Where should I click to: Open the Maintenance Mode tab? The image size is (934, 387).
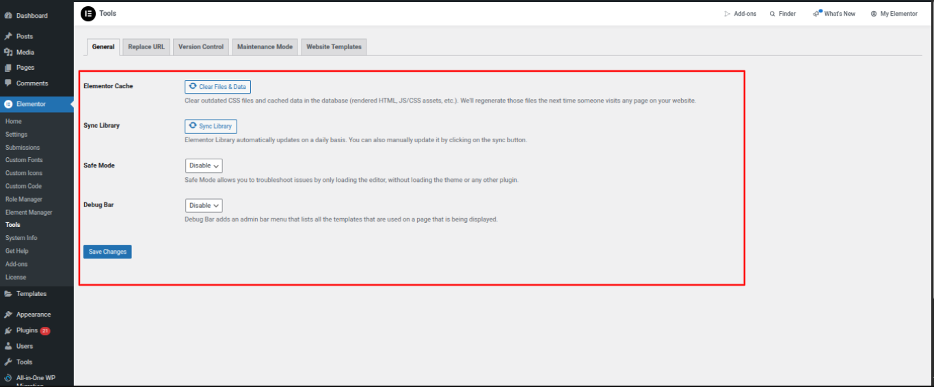pyautogui.click(x=265, y=47)
